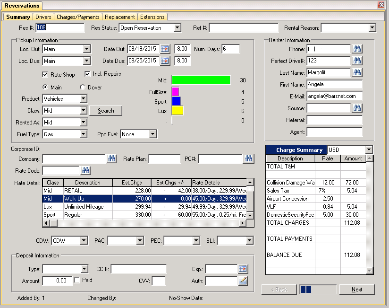The width and height of the screenshot is (389, 308).
Task: Switch to the Drivers tab
Action: (x=43, y=17)
